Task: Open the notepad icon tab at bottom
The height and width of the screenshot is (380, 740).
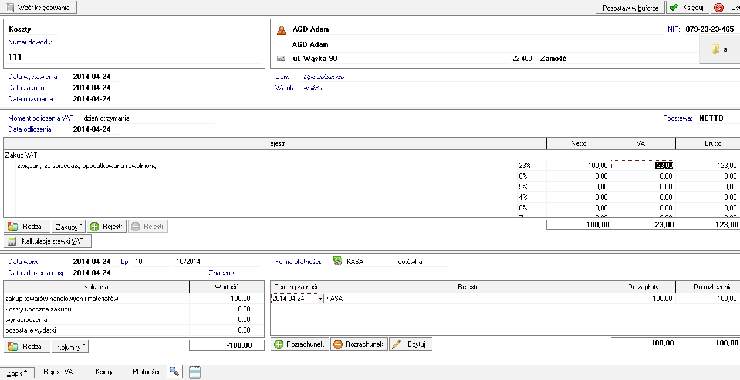Action: click(195, 372)
